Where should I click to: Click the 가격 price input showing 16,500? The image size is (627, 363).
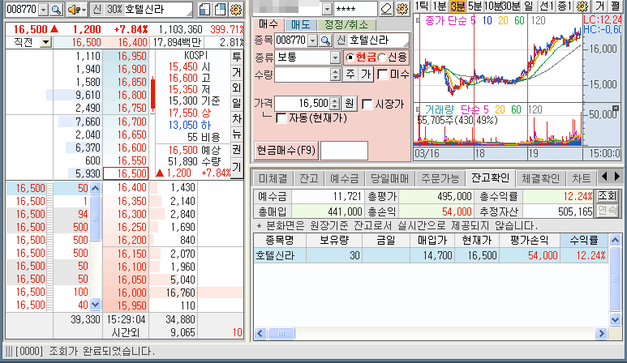303,104
